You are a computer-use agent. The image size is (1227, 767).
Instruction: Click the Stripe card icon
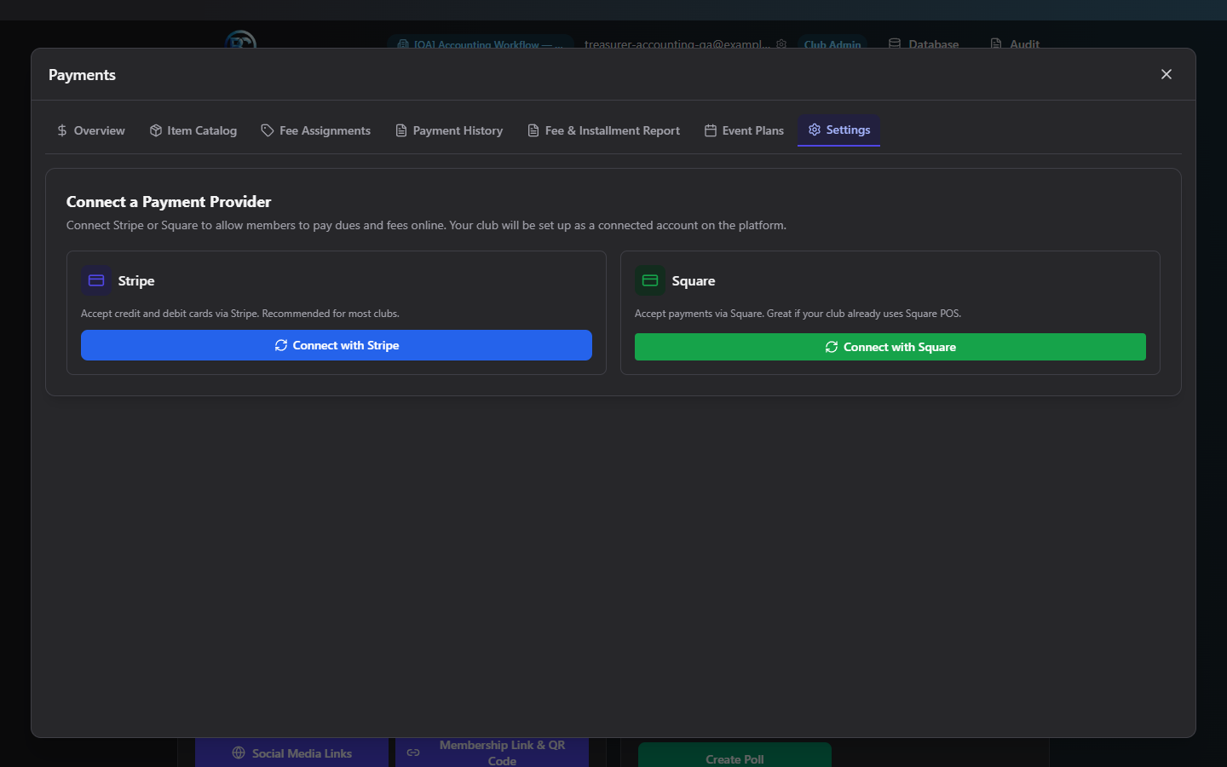tap(96, 280)
